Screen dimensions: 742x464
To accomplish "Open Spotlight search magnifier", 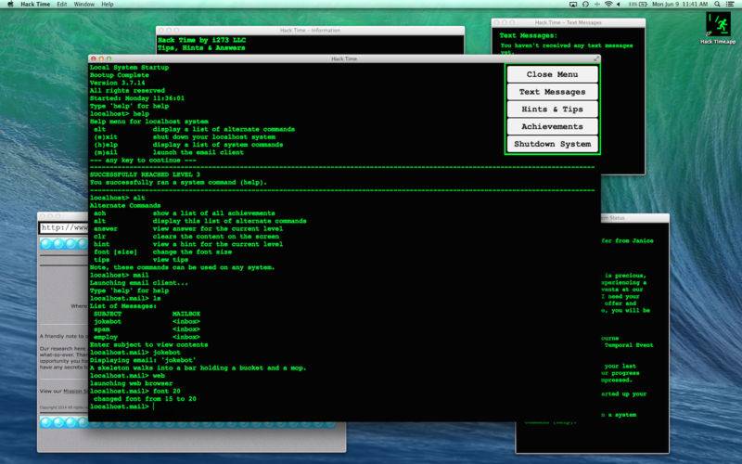I will click(x=717, y=4).
